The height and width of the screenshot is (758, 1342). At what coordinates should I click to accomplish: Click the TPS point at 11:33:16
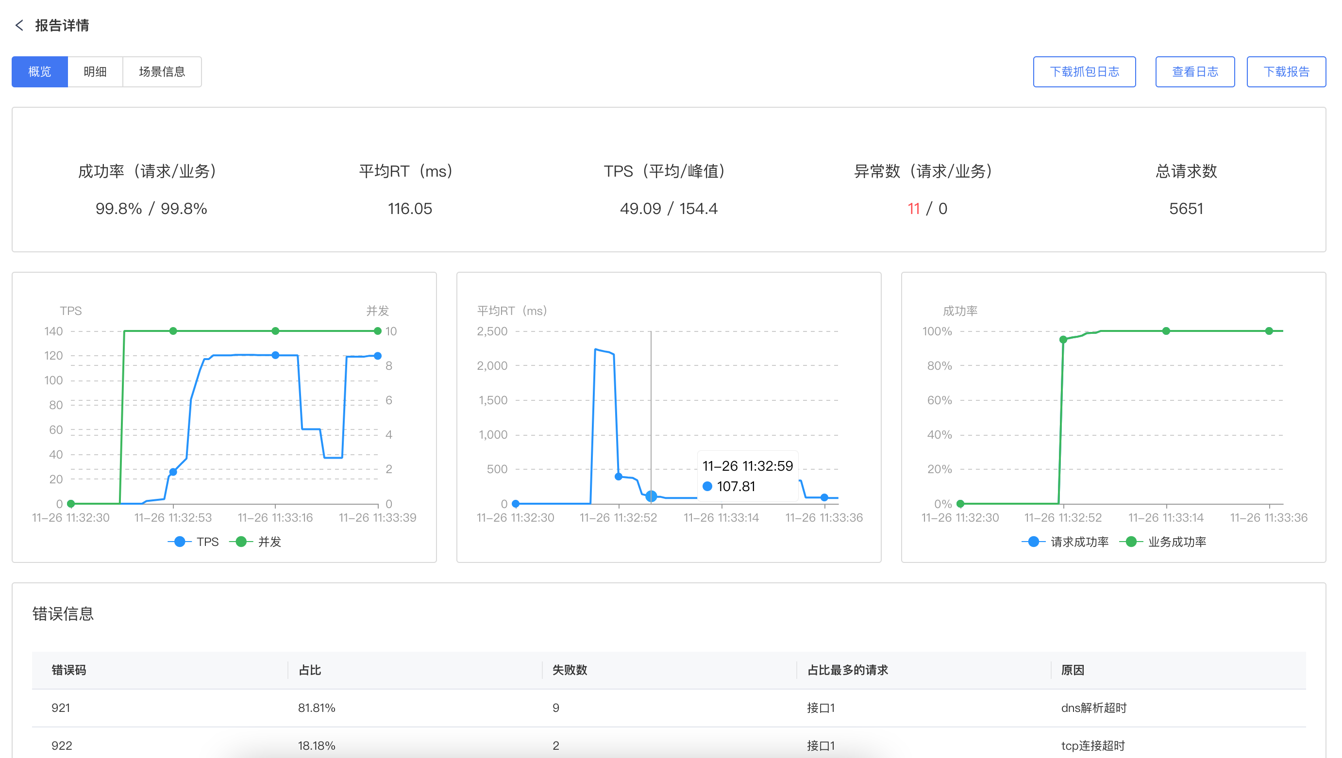(x=276, y=355)
